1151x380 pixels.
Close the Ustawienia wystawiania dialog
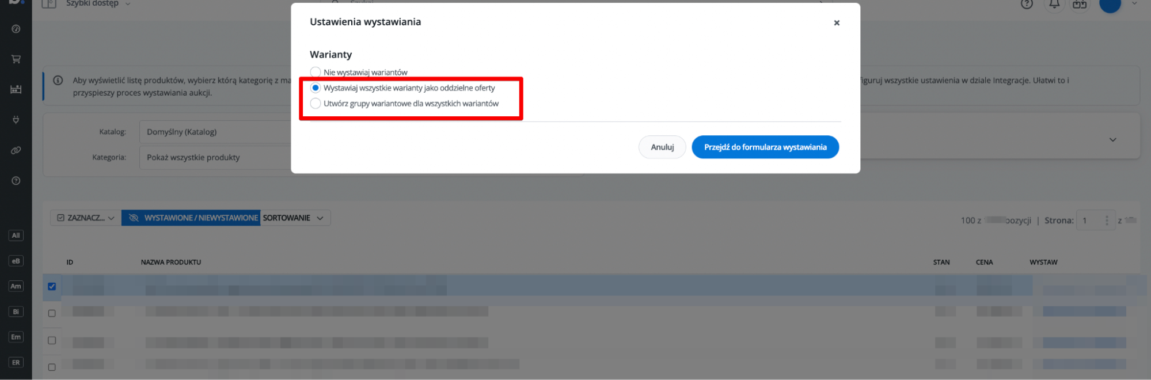click(x=837, y=23)
